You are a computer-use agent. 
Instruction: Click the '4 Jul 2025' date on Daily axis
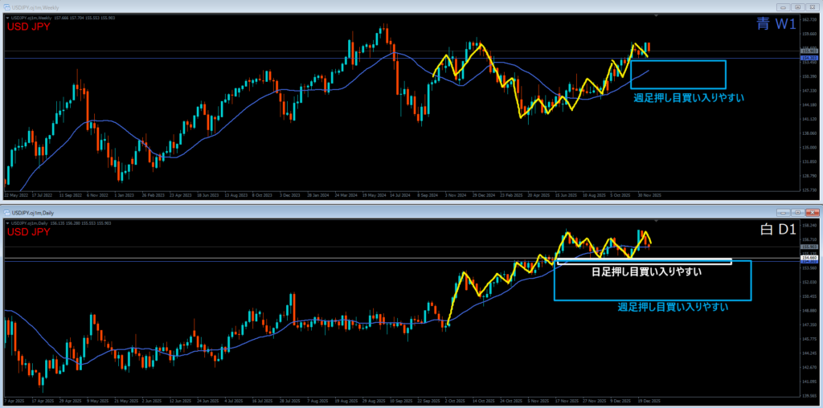point(234,401)
